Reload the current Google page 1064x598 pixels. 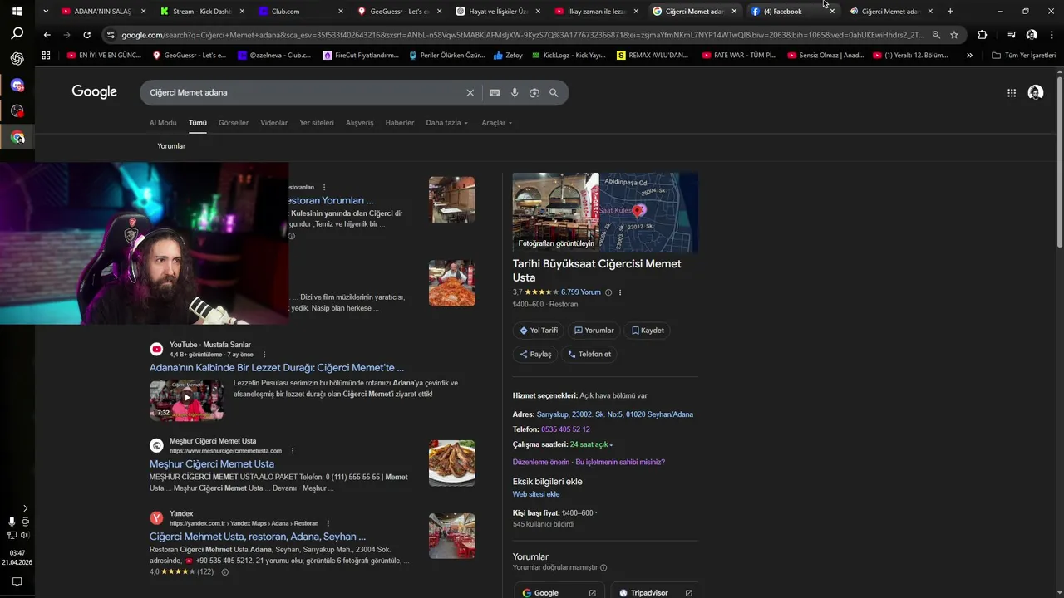click(x=86, y=35)
